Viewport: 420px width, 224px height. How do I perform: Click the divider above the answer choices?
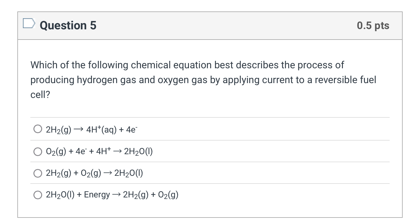(209, 117)
